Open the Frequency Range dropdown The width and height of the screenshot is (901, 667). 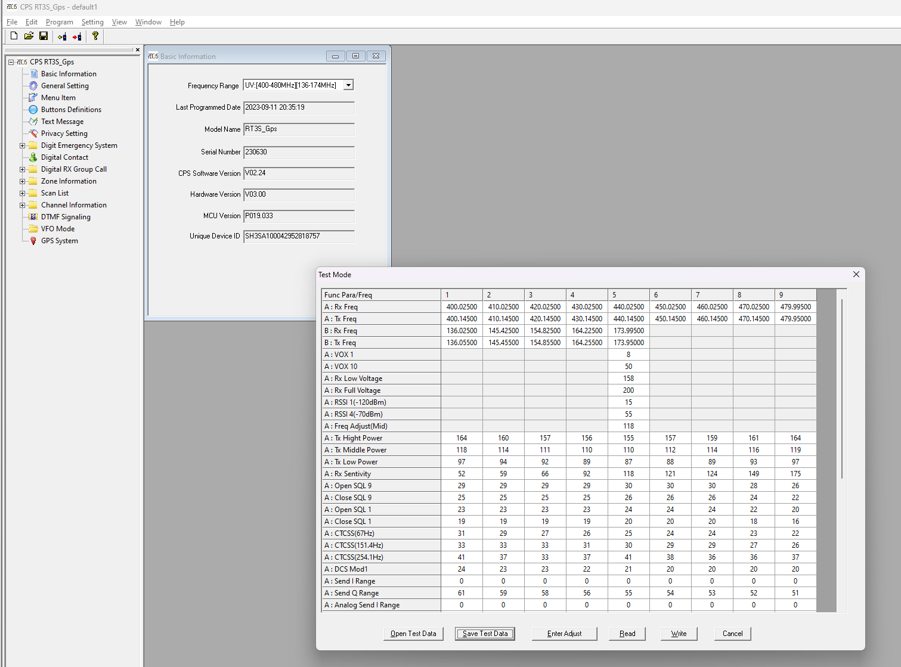pos(348,85)
